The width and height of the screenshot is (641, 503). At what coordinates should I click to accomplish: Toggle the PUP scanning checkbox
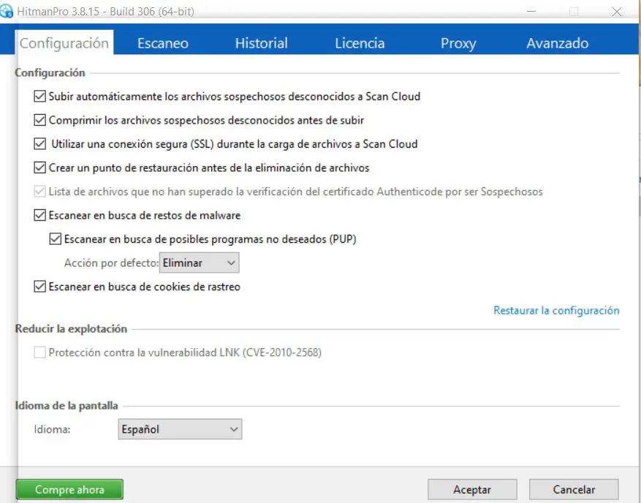click(x=56, y=239)
